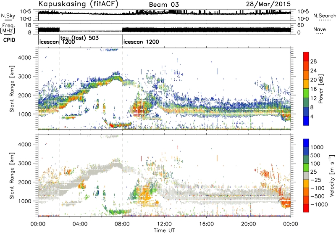Click the title 'Kapuskasing (fitACF)'
This screenshot has width=336, height=233.
pyautogui.click(x=78, y=4)
